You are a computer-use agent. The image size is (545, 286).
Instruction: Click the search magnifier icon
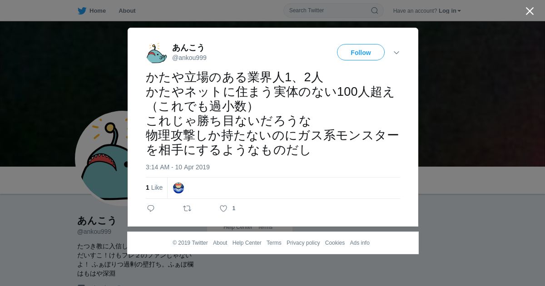[375, 10]
